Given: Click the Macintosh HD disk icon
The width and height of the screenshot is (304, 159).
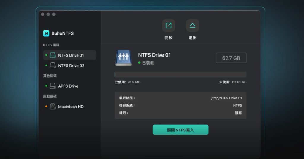Looking at the screenshot, I should point(53,107).
